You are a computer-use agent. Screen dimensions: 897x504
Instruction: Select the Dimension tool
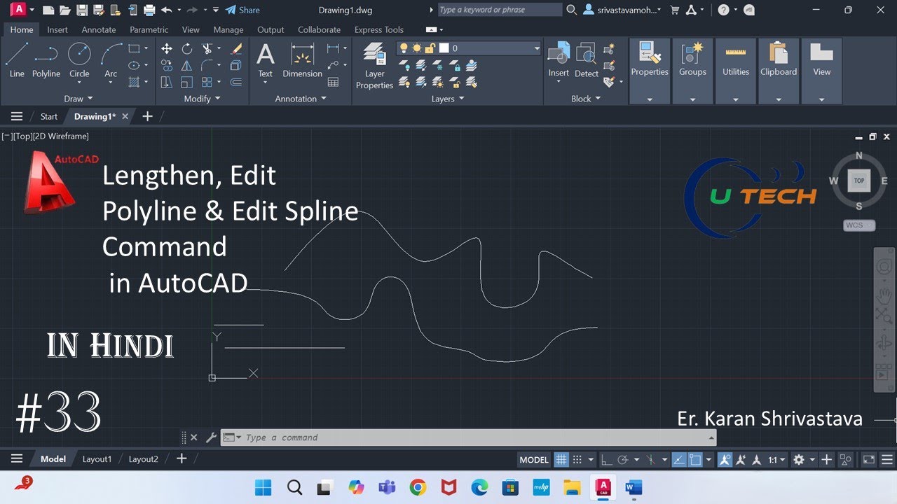click(302, 60)
